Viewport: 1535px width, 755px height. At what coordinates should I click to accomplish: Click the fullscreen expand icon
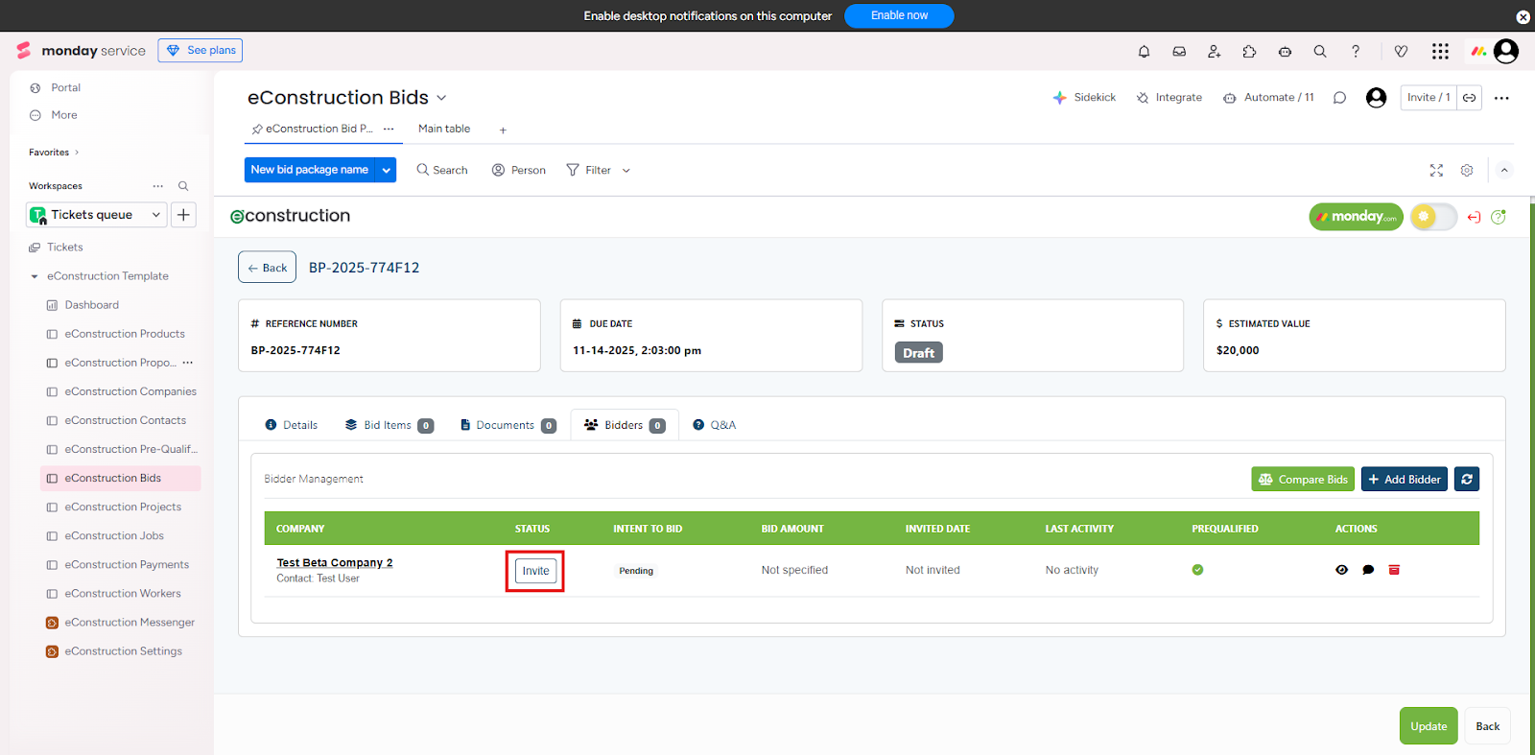tap(1436, 170)
